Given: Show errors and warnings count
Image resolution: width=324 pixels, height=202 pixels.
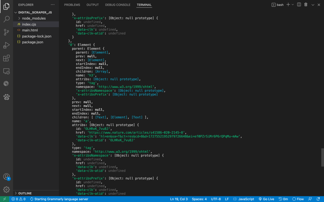Looking at the screenshot, I should (x=18, y=199).
